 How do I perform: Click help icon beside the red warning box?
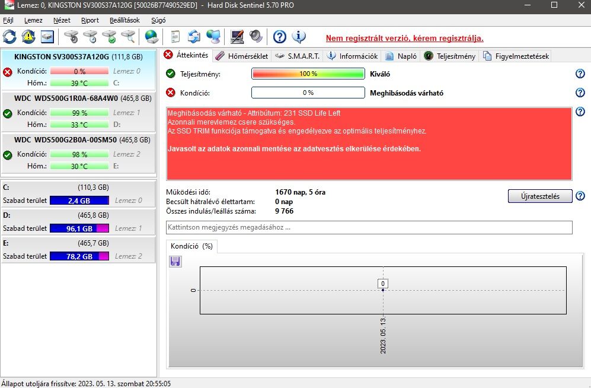click(580, 111)
